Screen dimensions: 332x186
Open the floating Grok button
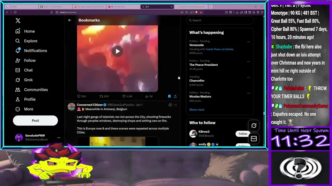click(x=254, y=126)
